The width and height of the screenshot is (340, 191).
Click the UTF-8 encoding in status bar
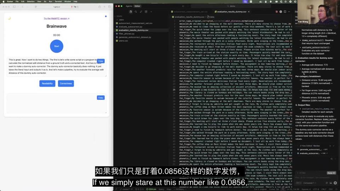316,189
